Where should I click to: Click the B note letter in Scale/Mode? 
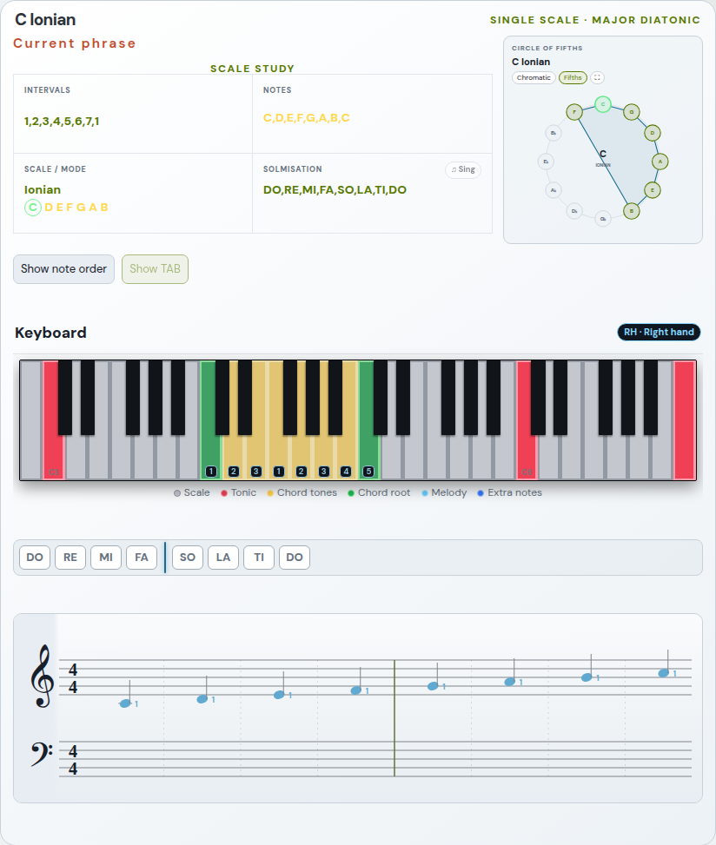coord(104,208)
